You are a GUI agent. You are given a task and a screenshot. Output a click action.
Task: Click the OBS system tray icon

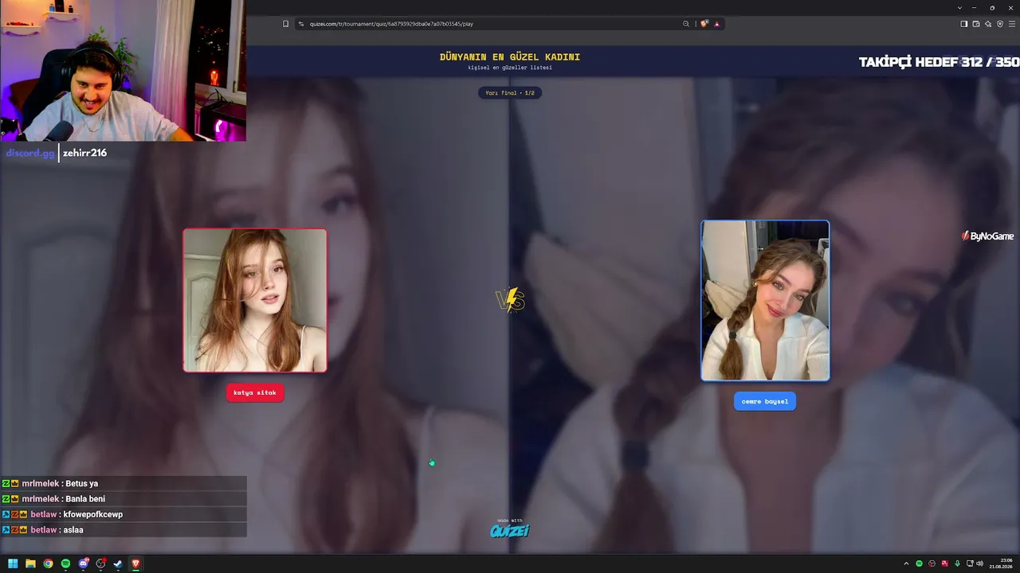coord(932,563)
